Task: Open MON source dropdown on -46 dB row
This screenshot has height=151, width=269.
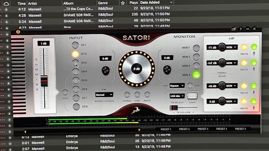Action: pos(232,86)
